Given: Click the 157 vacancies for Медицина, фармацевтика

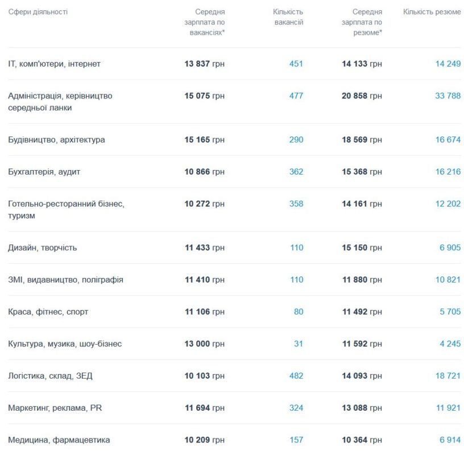Looking at the screenshot, I should coord(296,440).
